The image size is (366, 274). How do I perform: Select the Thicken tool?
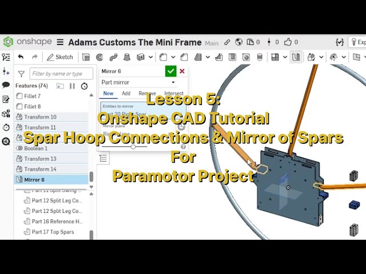pyautogui.click(x=141, y=57)
